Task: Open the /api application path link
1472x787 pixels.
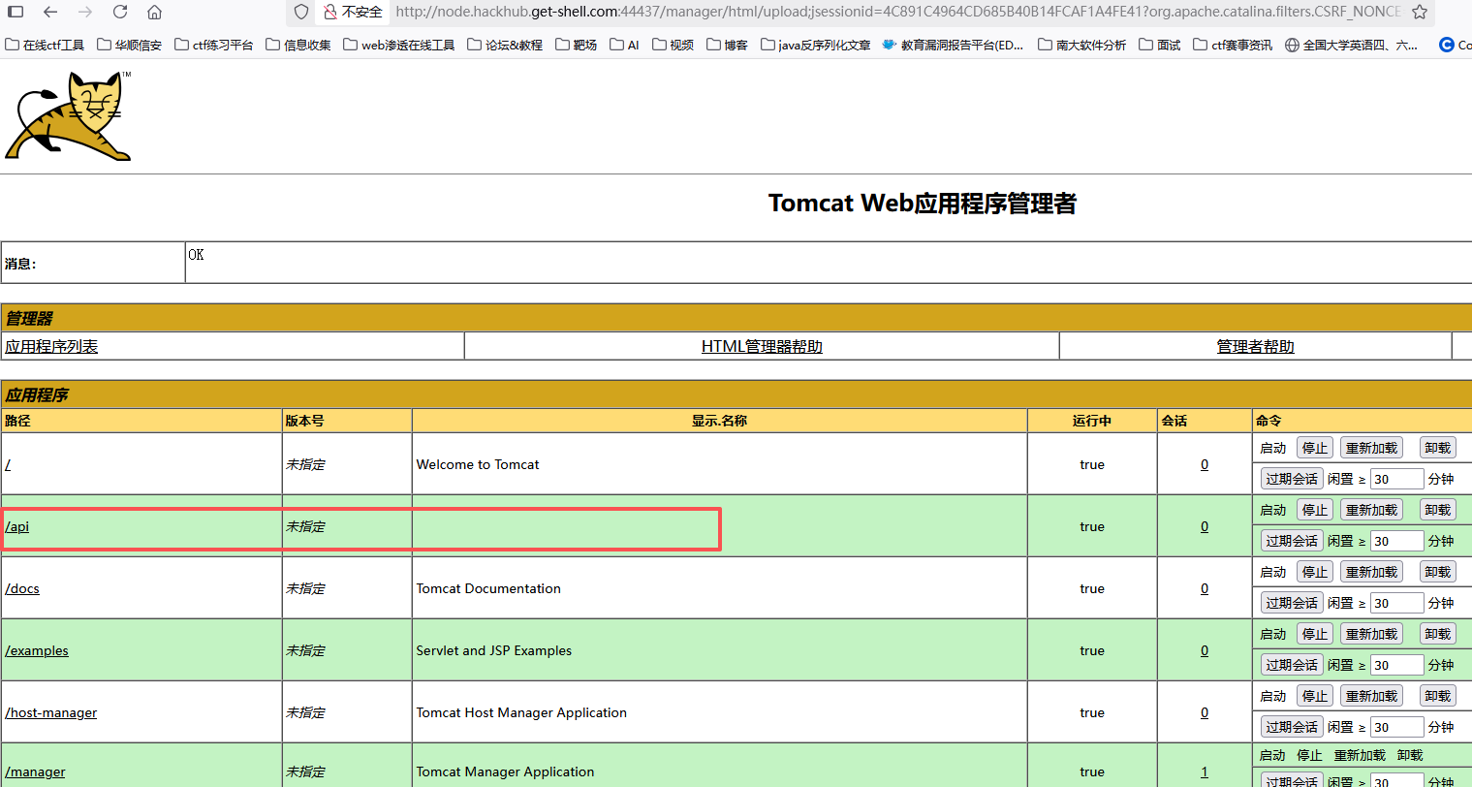Action: 17,526
